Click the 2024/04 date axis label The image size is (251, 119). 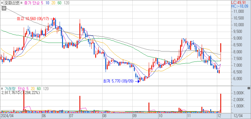7,116
